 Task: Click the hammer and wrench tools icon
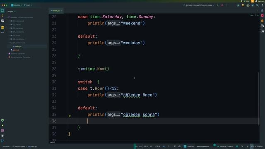(x=243, y=5)
